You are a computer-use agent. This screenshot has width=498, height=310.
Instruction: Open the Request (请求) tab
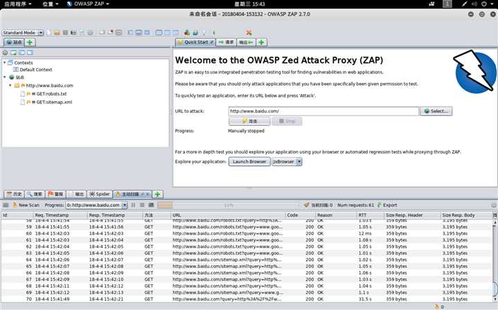226,42
